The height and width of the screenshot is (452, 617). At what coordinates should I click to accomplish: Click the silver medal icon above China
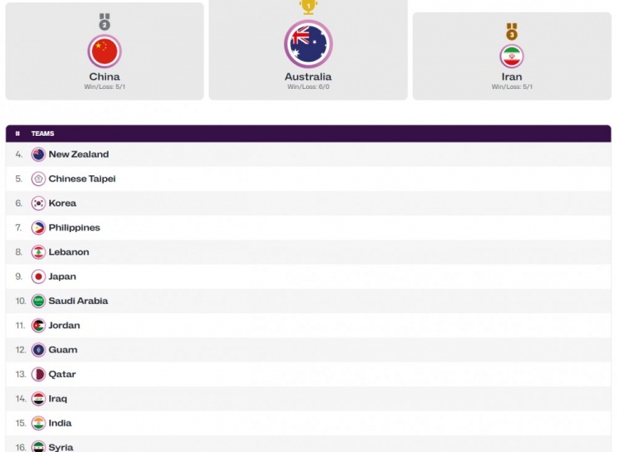[x=104, y=22]
